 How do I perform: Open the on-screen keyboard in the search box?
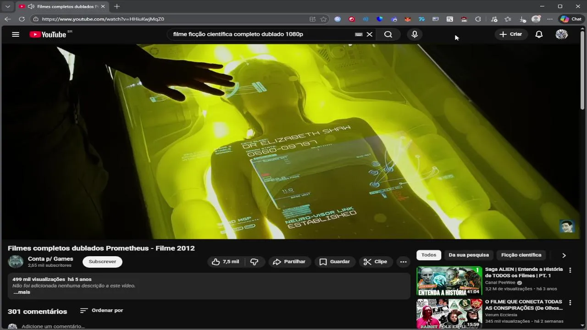click(x=359, y=34)
